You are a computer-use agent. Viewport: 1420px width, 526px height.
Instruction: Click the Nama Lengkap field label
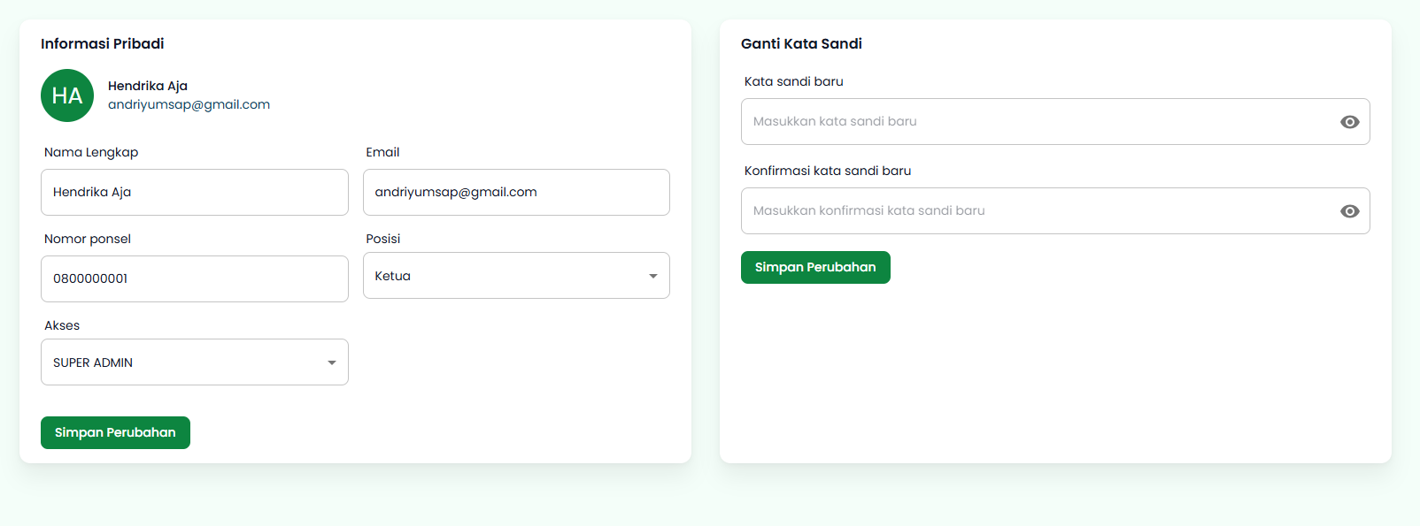[x=91, y=152]
